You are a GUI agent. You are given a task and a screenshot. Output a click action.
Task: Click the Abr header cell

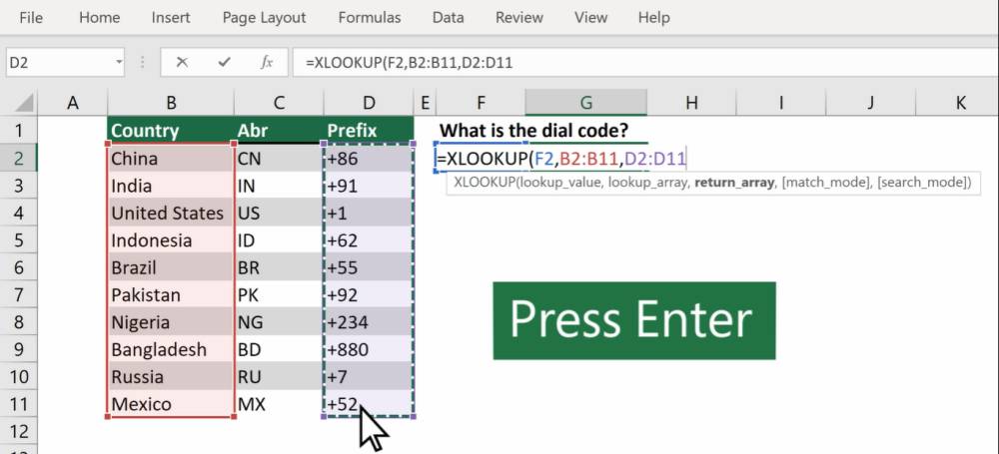(x=279, y=131)
